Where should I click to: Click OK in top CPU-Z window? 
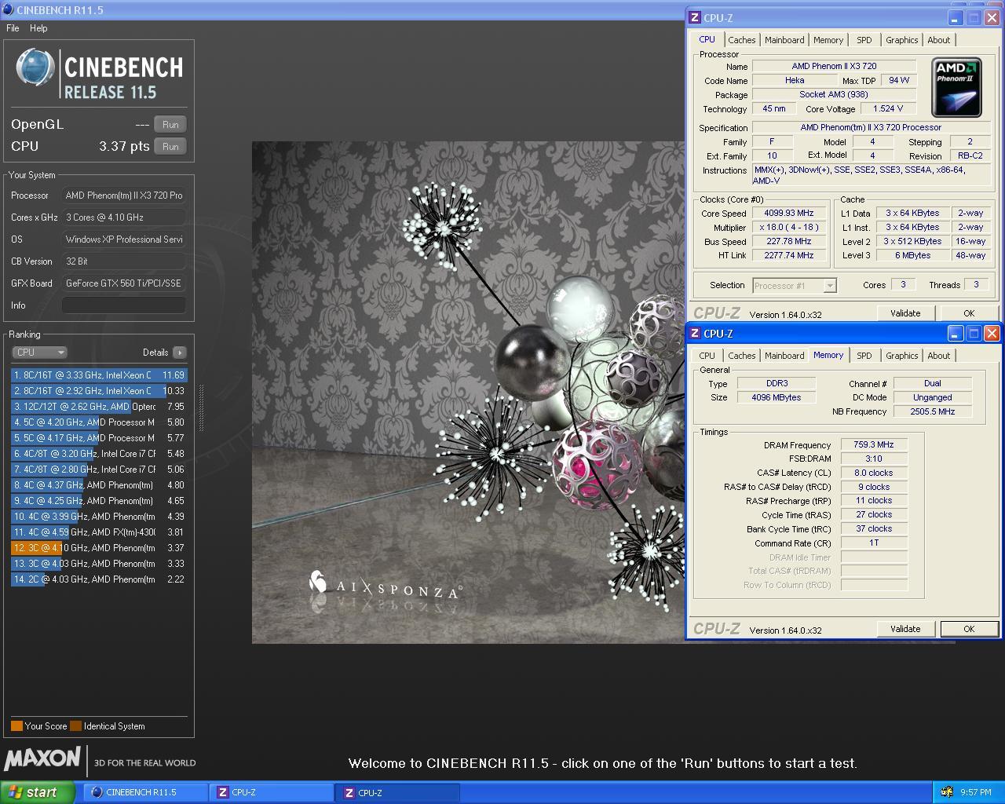click(969, 313)
